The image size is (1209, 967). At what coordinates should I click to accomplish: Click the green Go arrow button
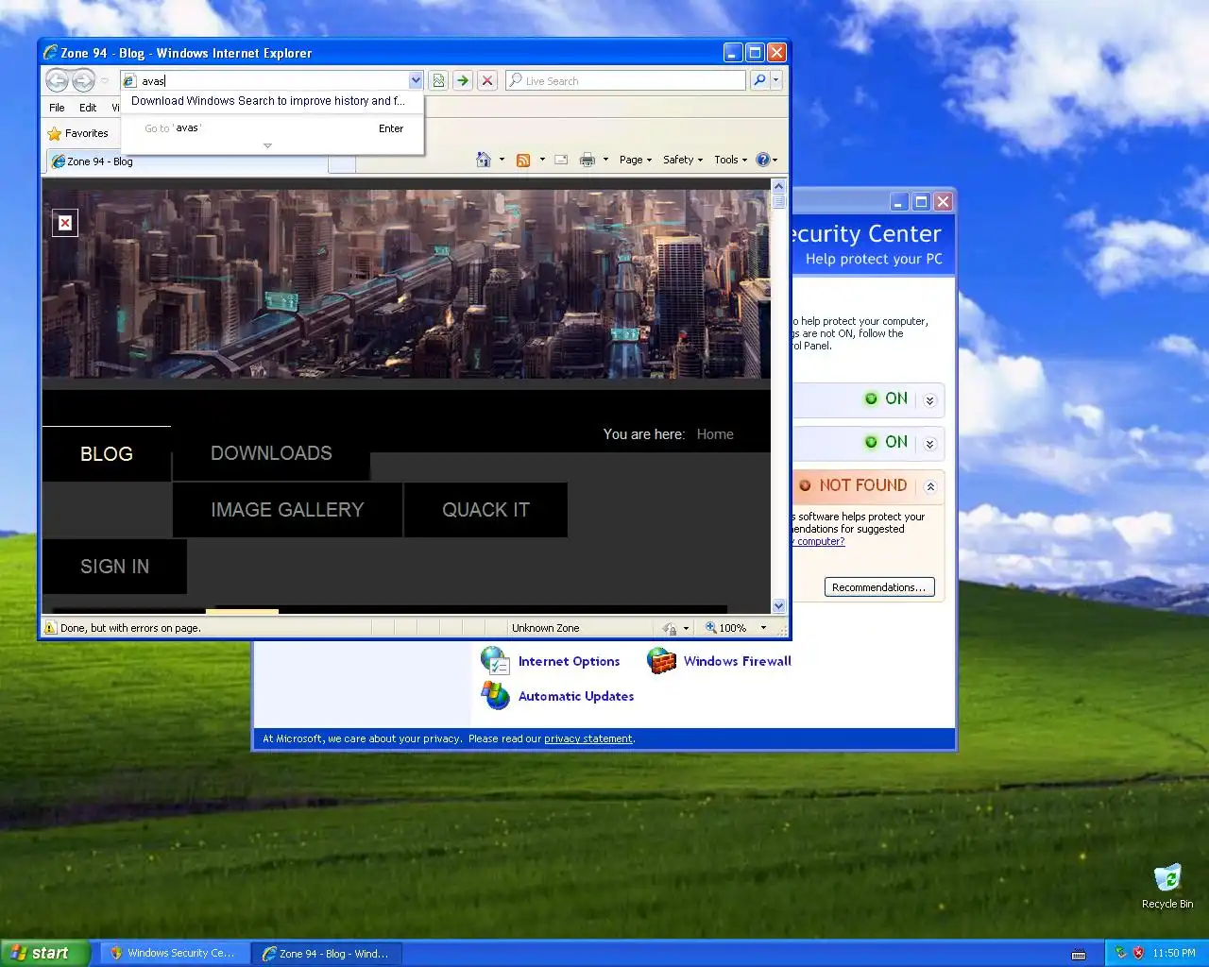(463, 80)
